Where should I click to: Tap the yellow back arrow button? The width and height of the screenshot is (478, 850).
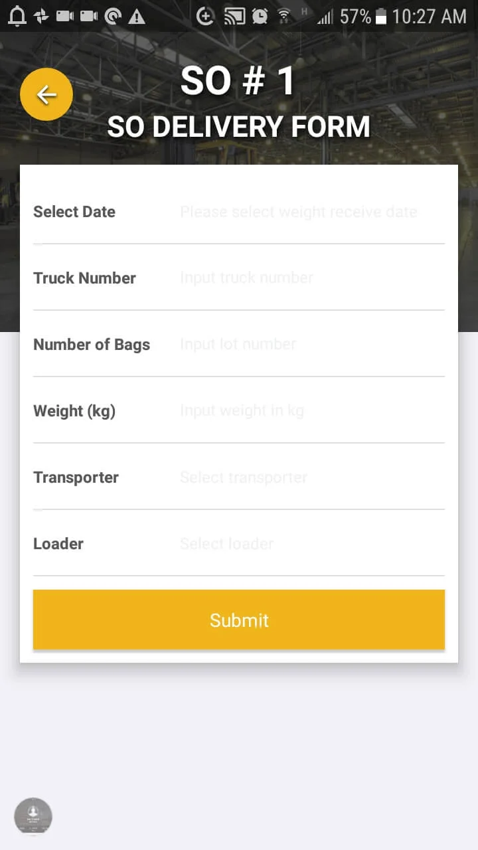(x=46, y=95)
